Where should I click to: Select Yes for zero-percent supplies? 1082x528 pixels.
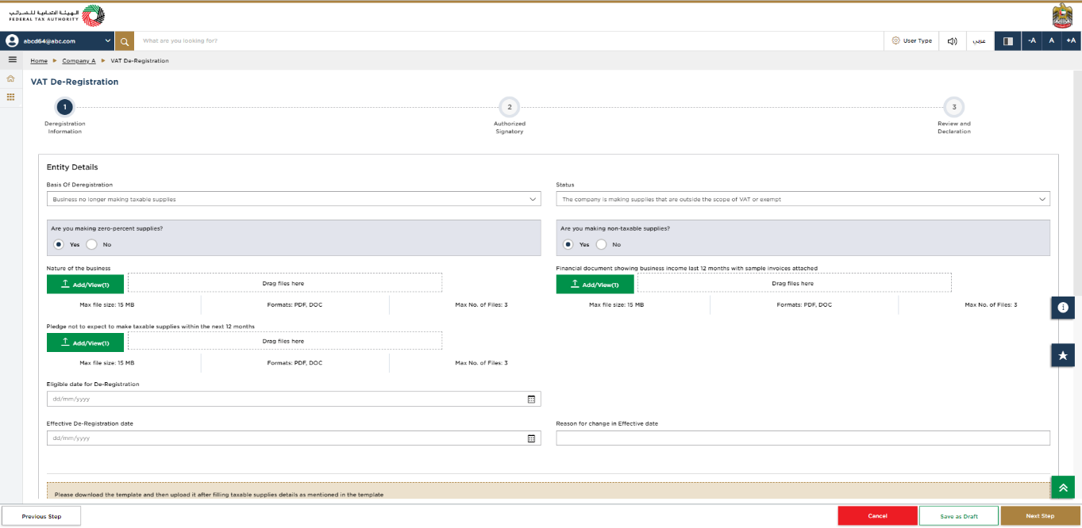(x=59, y=244)
